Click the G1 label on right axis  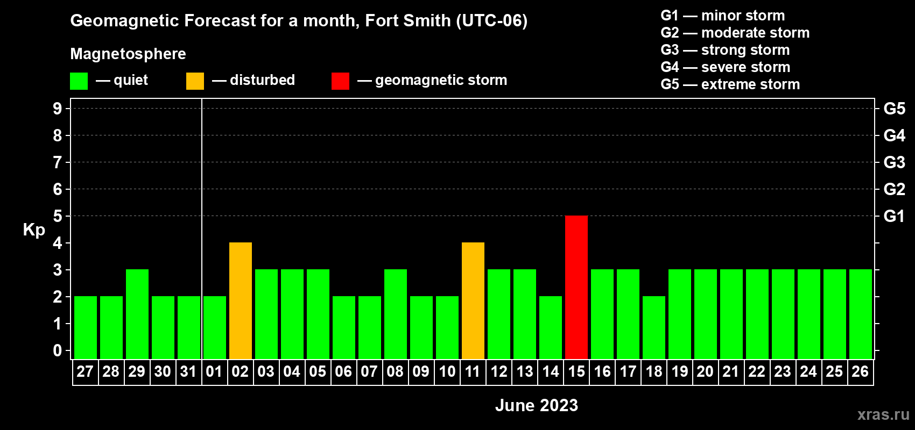894,216
